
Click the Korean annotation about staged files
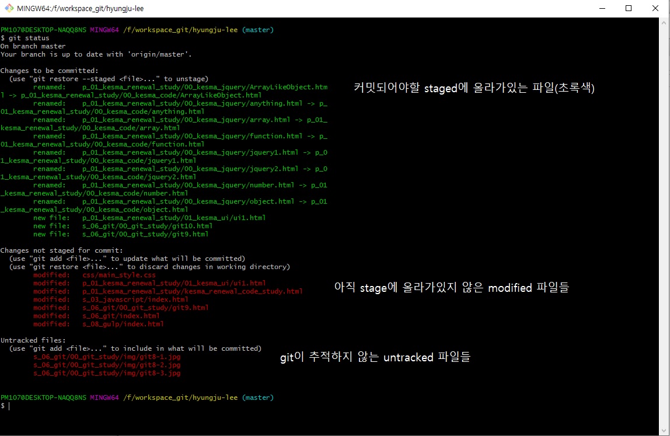pyautogui.click(x=474, y=88)
